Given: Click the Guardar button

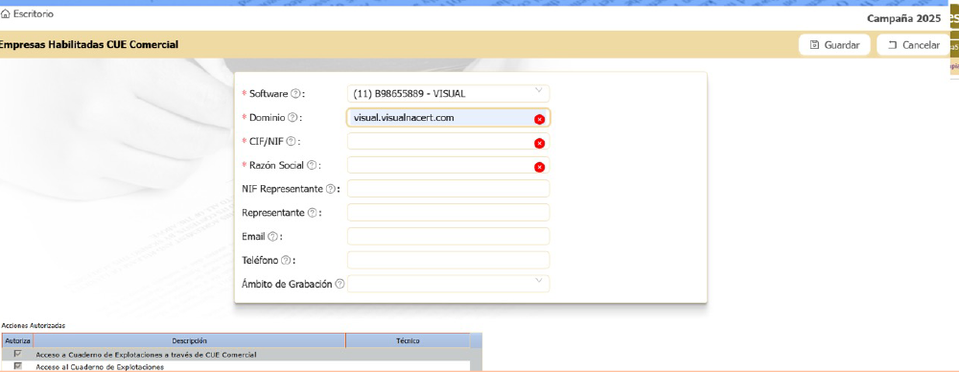Looking at the screenshot, I should click(835, 45).
